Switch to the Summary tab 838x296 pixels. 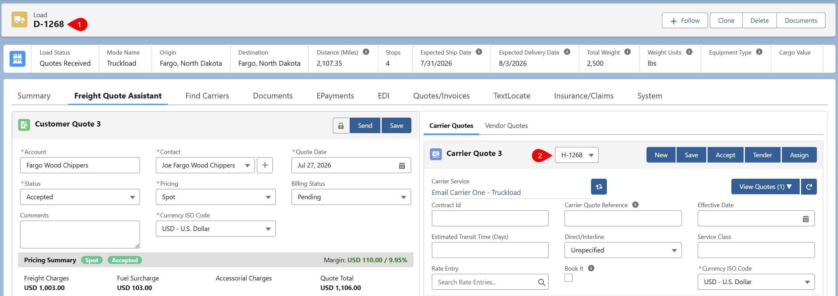point(34,96)
